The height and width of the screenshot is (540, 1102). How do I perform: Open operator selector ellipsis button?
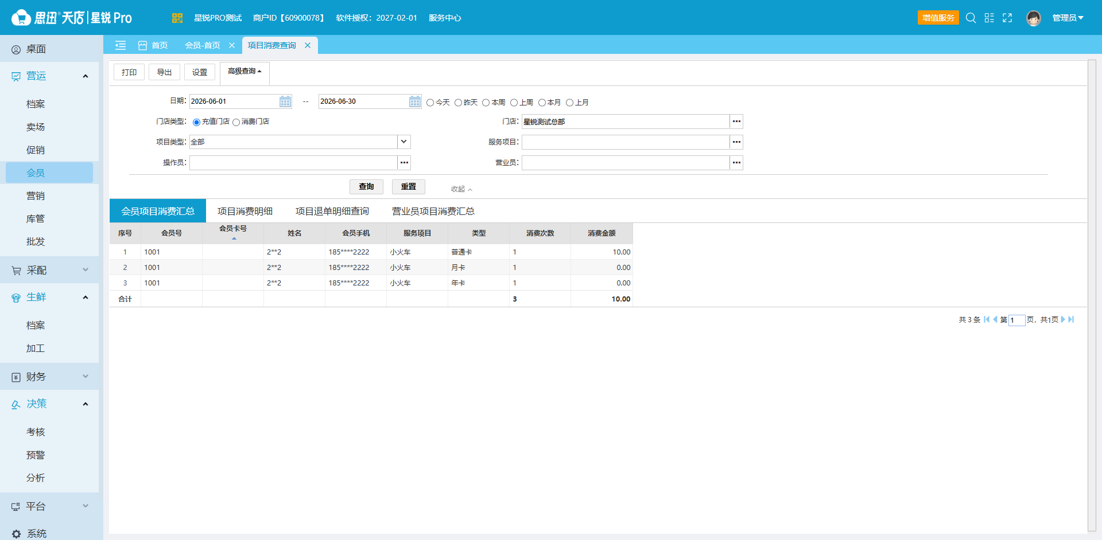point(404,163)
